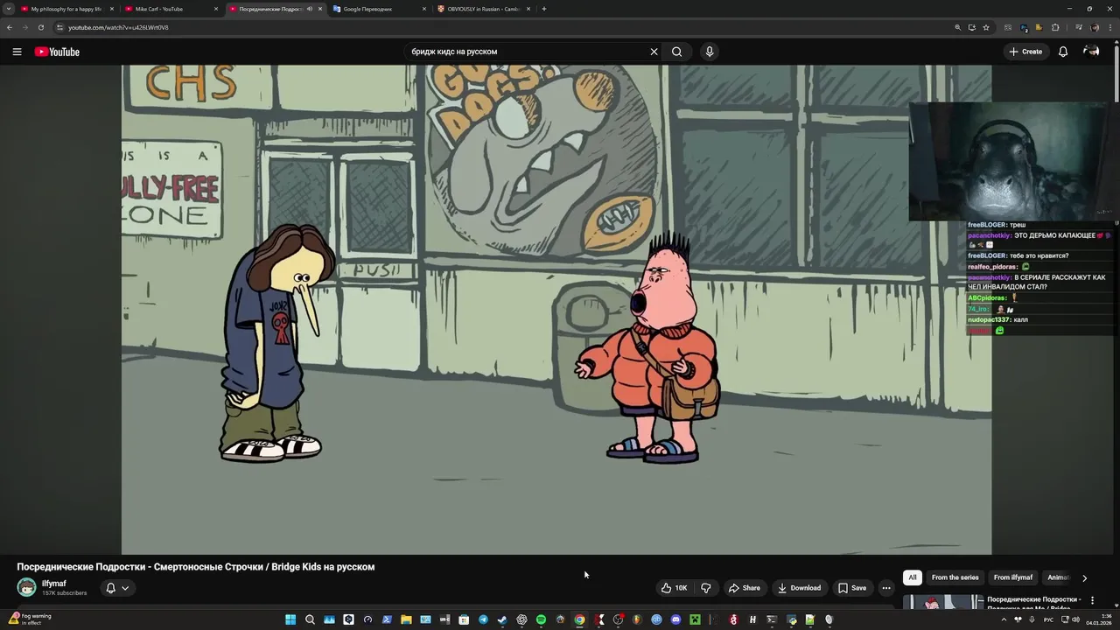Viewport: 1120px width, 630px height.
Task: Go back in browser history
Action: tap(10, 27)
